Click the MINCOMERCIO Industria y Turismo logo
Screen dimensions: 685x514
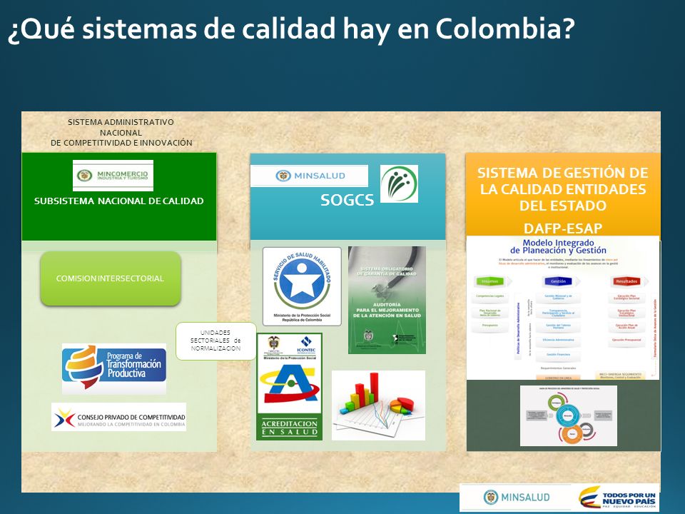click(113, 176)
